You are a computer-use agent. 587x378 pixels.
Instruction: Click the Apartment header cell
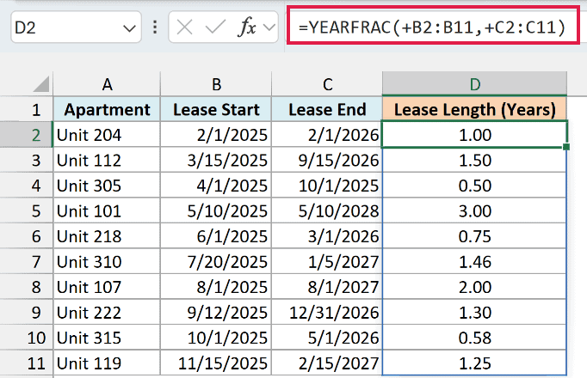coord(107,109)
